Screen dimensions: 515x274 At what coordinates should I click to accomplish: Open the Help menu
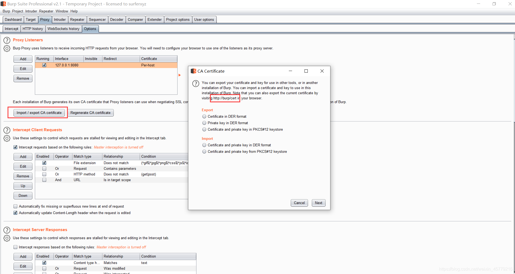[74, 11]
